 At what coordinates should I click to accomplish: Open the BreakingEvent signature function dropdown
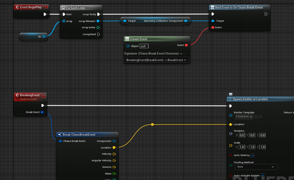click(x=157, y=60)
